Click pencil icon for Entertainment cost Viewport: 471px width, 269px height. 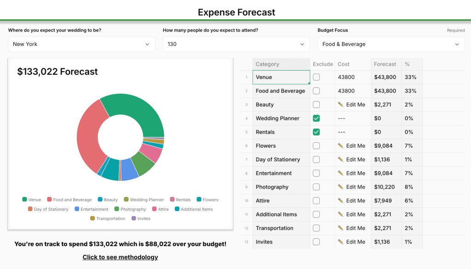[341, 174]
